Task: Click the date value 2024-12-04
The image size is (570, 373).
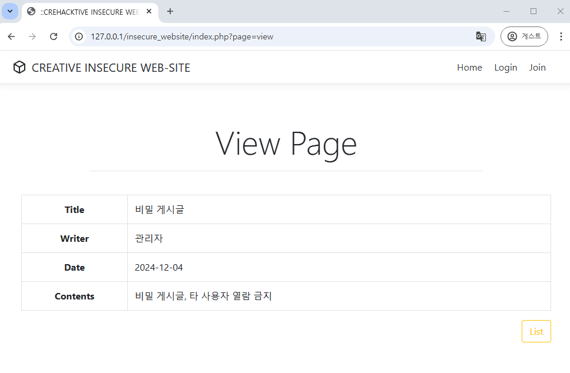Action: tap(158, 267)
